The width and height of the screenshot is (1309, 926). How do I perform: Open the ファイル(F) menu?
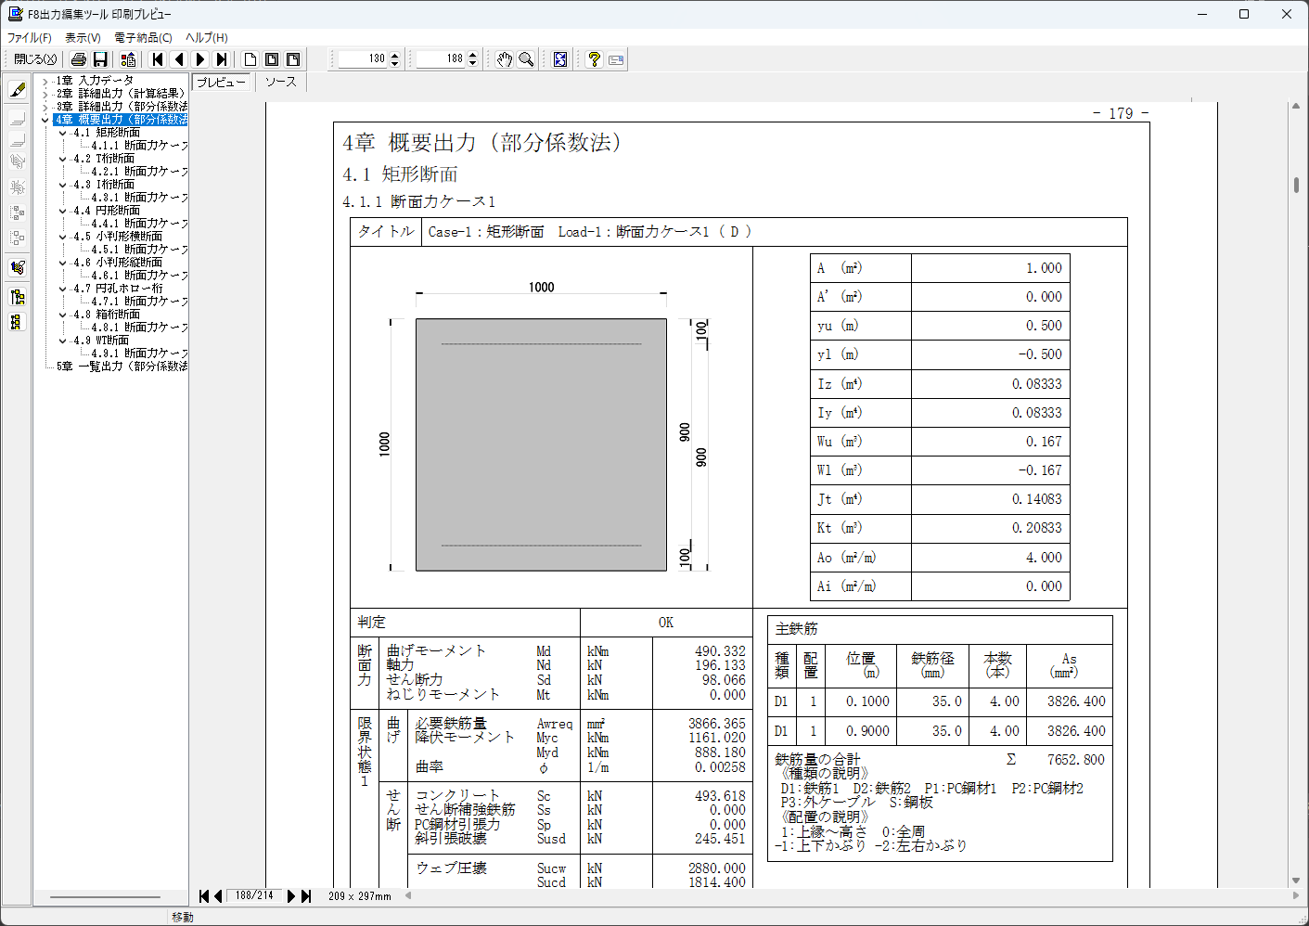pyautogui.click(x=30, y=38)
